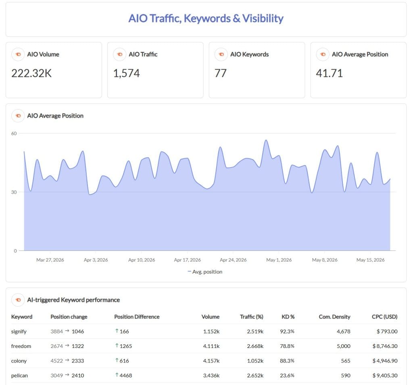Toggle the Avg. position legend entry
This screenshot has width=413, height=385.
[205, 272]
